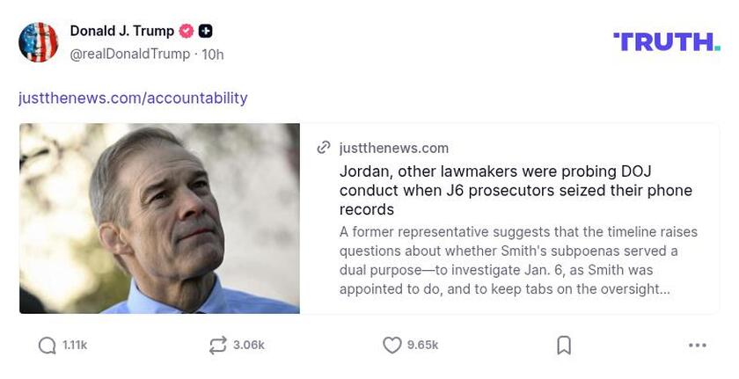Bookmark this post
The height and width of the screenshot is (379, 739).
coord(564,346)
